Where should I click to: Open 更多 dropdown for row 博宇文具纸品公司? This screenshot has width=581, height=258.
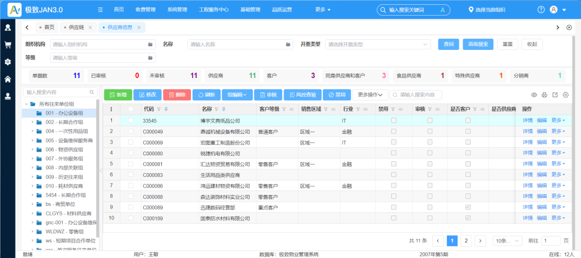tap(558, 120)
